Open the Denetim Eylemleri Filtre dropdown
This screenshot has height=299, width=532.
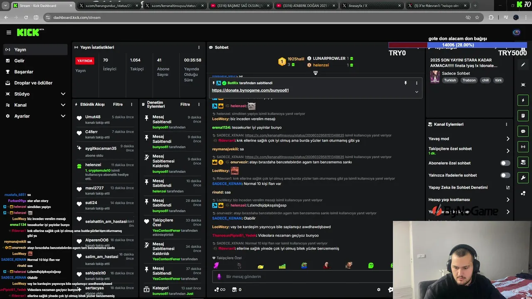pos(185,105)
